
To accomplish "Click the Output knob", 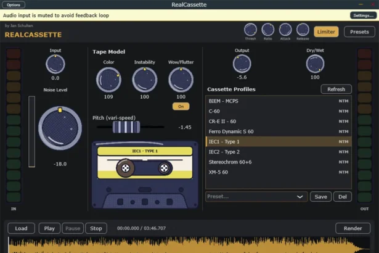I will pyautogui.click(x=242, y=64).
